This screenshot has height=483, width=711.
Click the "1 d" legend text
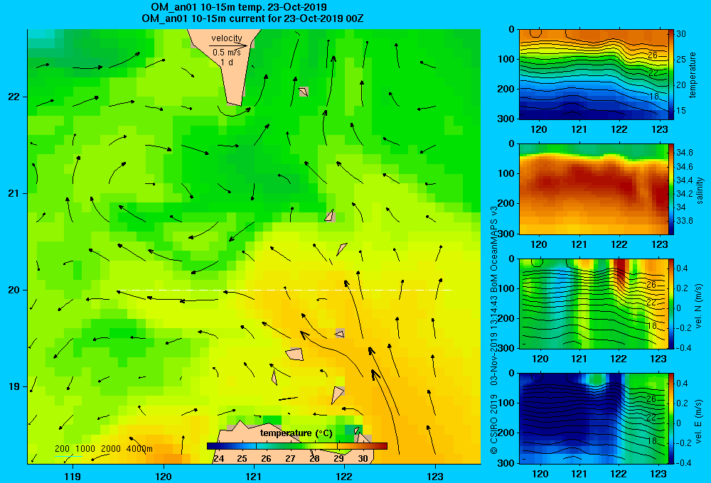(x=227, y=62)
